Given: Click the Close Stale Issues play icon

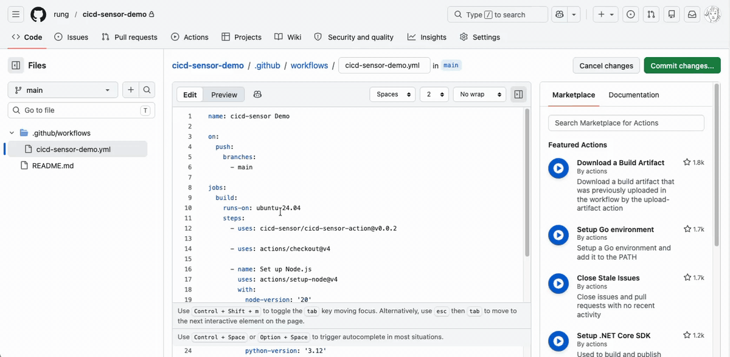Looking at the screenshot, I should (558, 284).
